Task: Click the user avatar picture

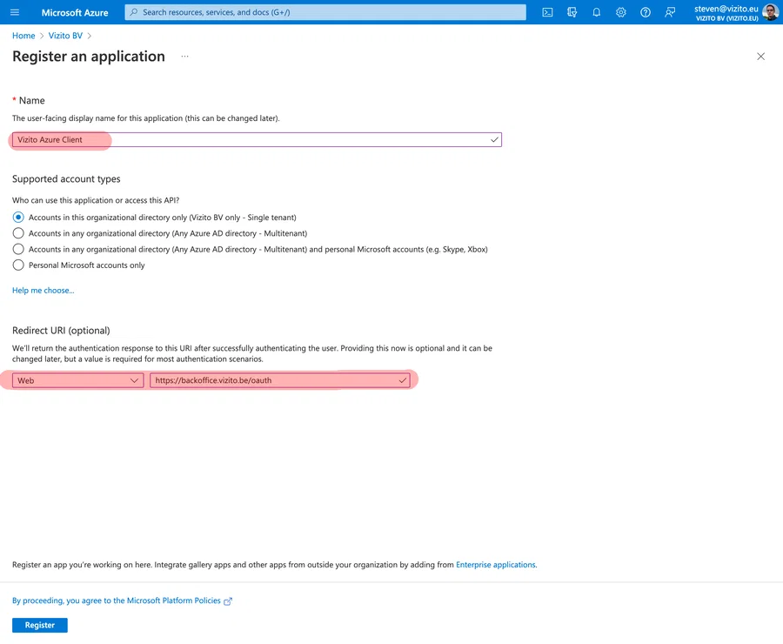Action: click(771, 12)
